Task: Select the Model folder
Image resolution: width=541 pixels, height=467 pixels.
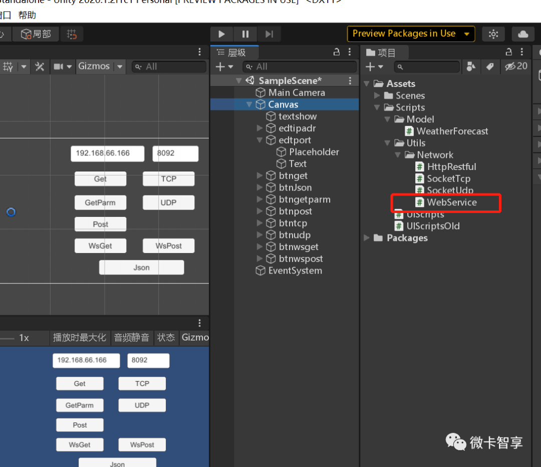Action: click(x=414, y=119)
